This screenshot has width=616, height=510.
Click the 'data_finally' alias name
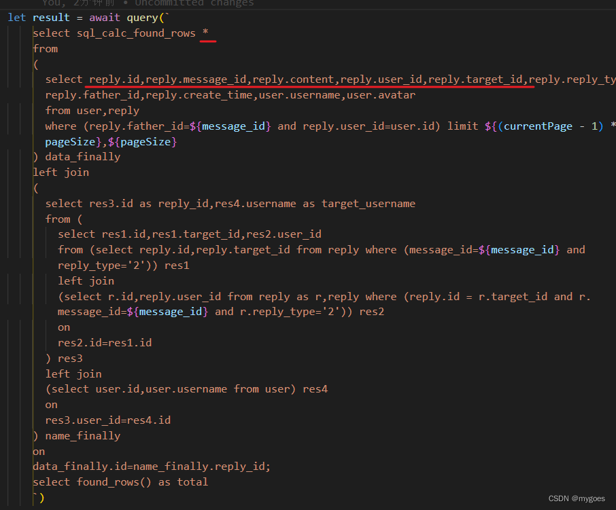click(x=82, y=156)
